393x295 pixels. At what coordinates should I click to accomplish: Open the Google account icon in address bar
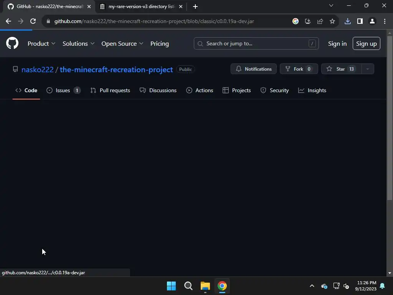[x=295, y=22]
